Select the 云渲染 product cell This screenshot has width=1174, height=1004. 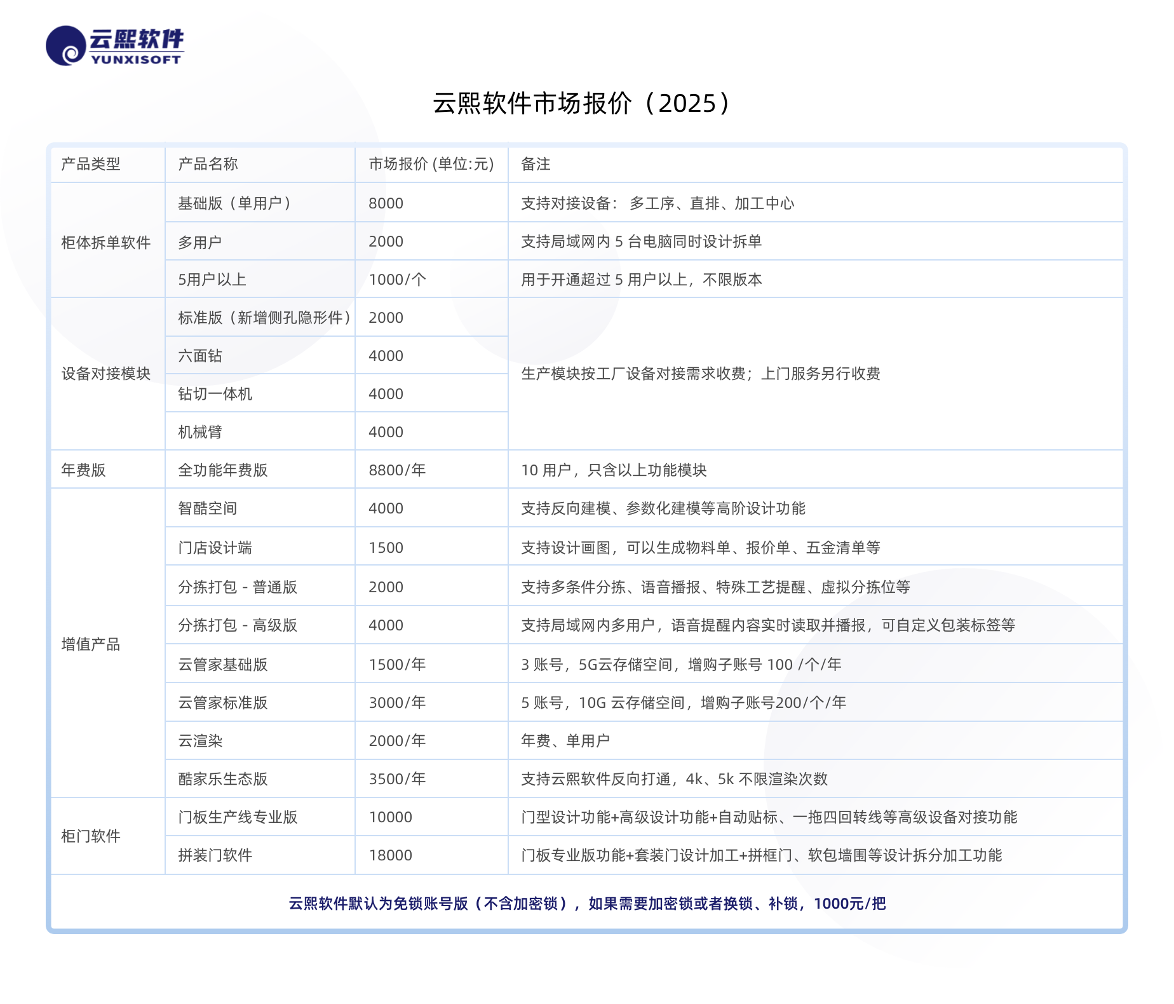point(200,741)
